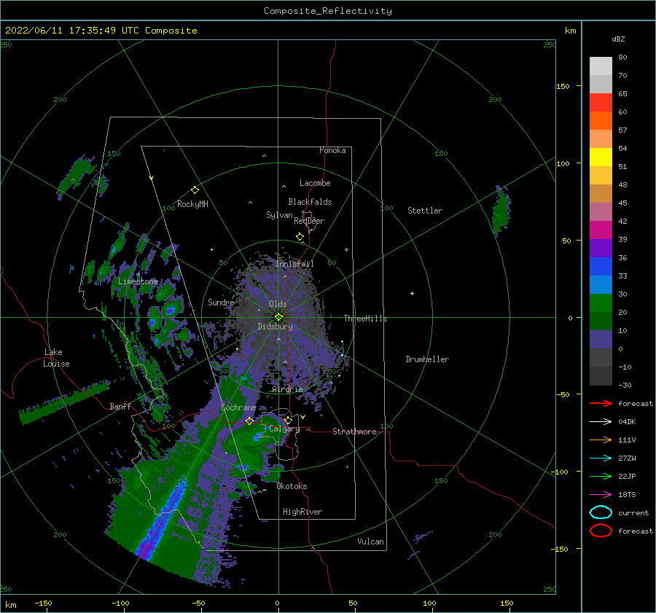Select the purple 39 dBZ swatch

(601, 248)
